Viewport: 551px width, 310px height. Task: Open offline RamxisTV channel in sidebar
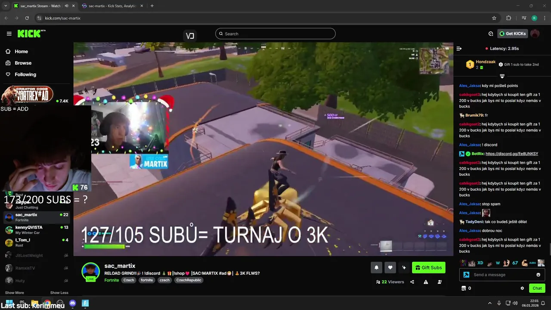coord(37,268)
